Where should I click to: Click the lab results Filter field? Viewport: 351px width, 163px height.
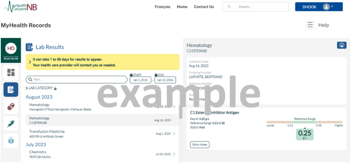76,80
